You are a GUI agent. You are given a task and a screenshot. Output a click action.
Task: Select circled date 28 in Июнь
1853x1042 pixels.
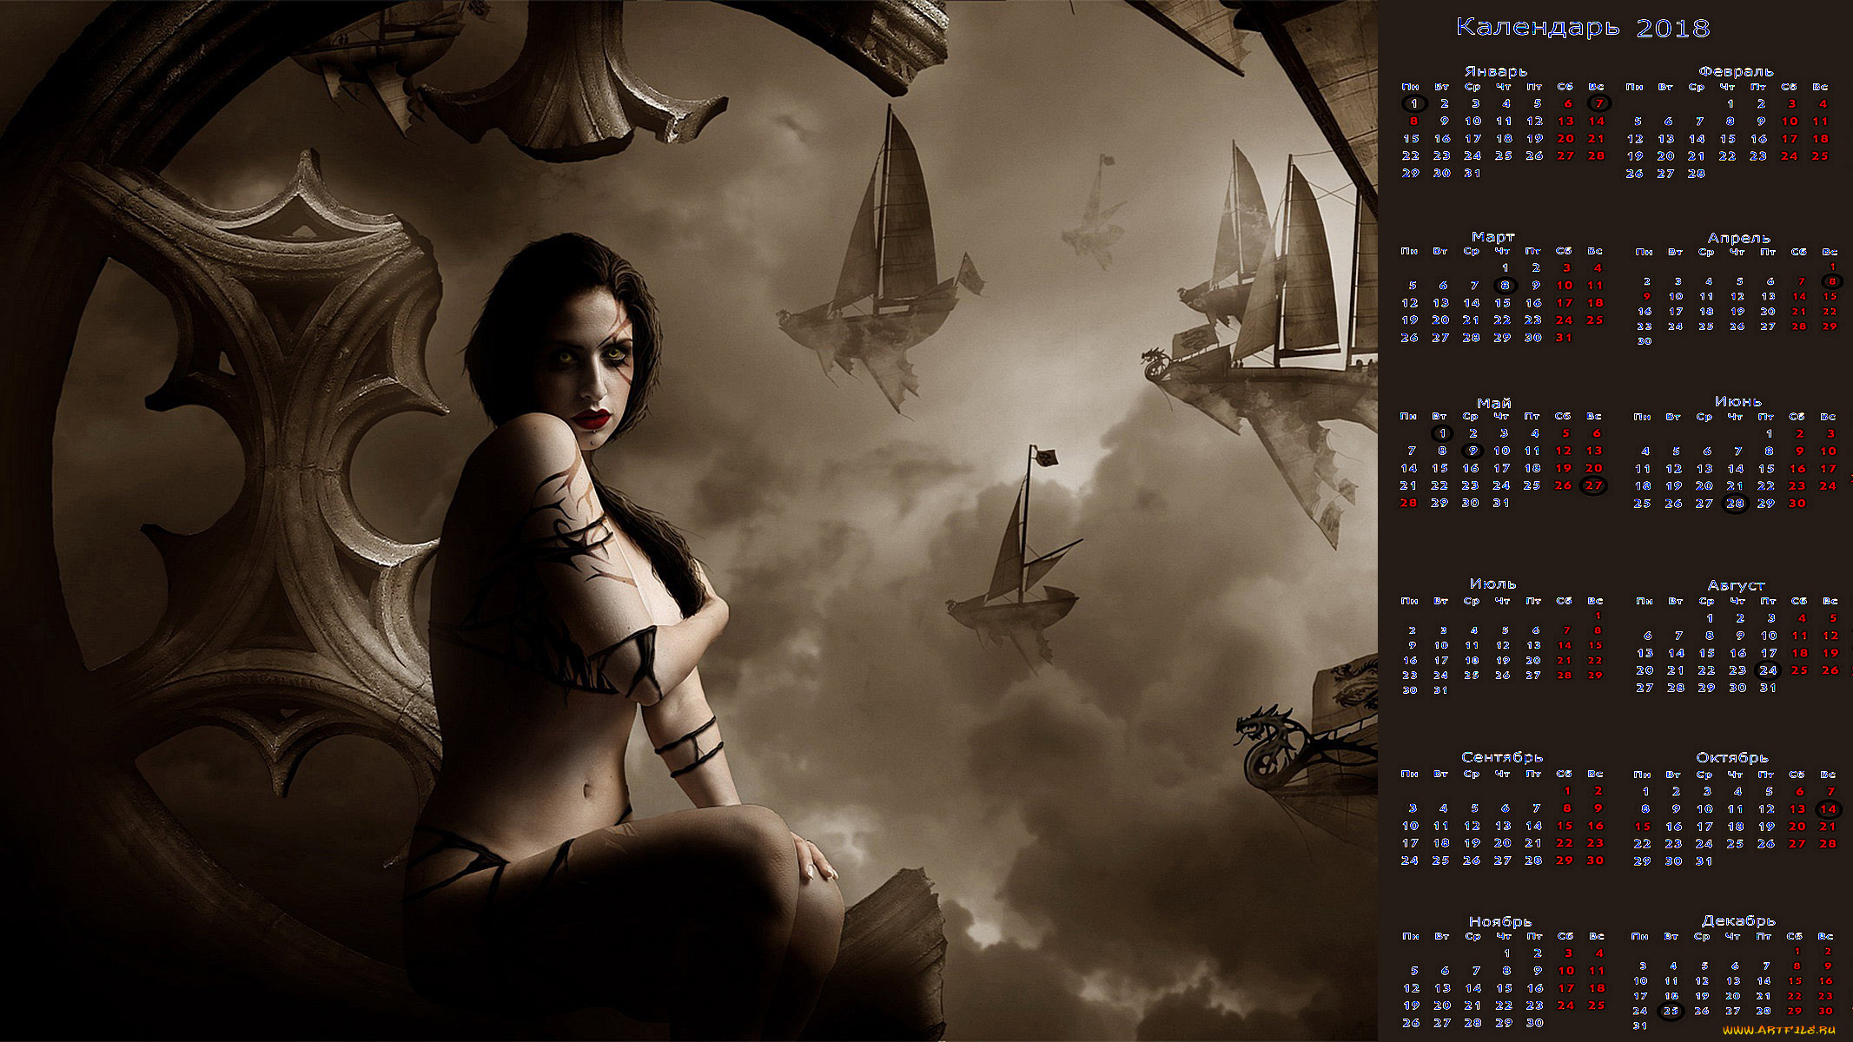click(x=1735, y=504)
